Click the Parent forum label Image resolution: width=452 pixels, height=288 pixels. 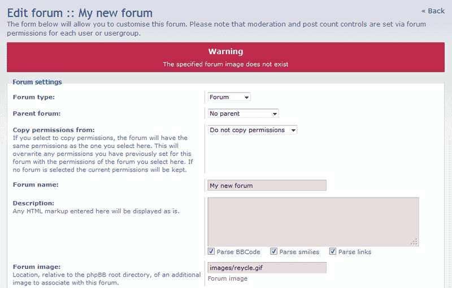pos(37,114)
